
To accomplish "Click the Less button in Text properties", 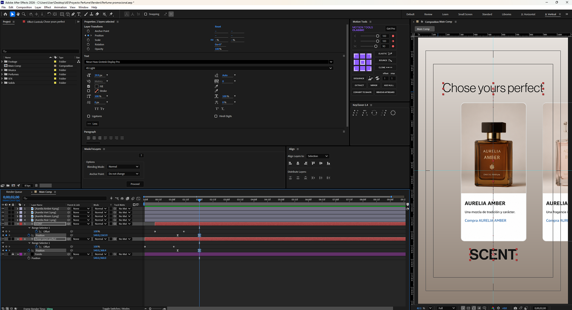I will pos(93,124).
